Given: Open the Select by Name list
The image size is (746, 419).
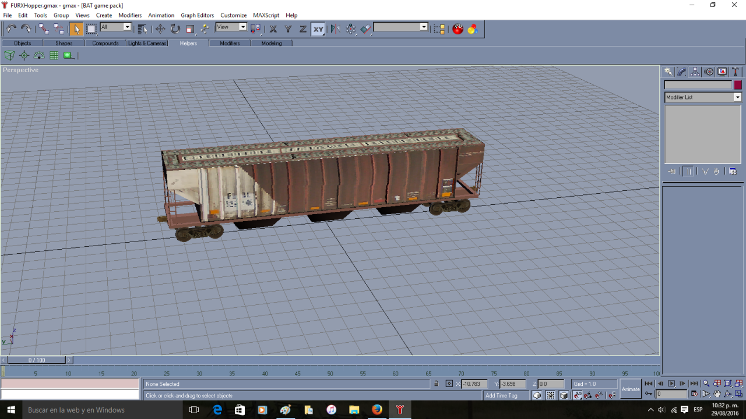Looking at the screenshot, I should click(x=143, y=29).
